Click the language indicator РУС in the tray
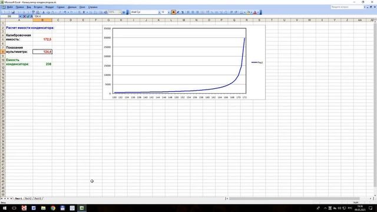Image resolution: width=377 pixels, height=212 pixels. pos(350,208)
